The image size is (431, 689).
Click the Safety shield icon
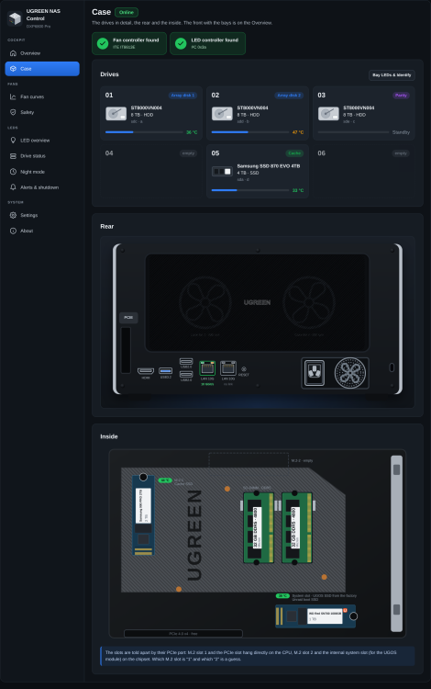click(13, 112)
